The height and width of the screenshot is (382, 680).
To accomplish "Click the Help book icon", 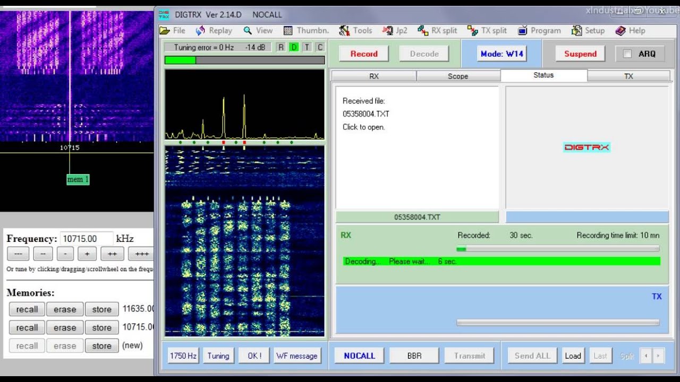I will (x=620, y=31).
